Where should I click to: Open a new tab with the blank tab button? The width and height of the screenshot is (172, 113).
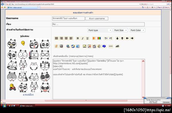coord(39,7)
